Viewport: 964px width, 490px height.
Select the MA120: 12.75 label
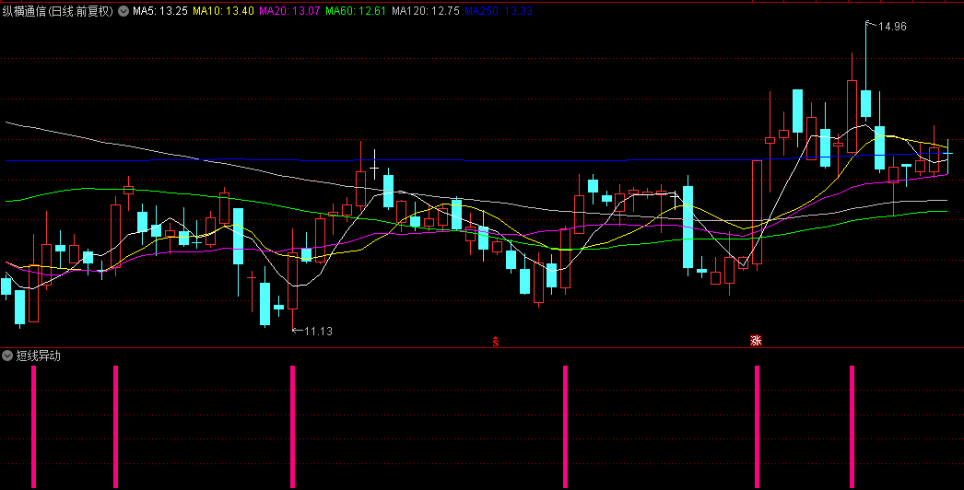click(x=426, y=11)
